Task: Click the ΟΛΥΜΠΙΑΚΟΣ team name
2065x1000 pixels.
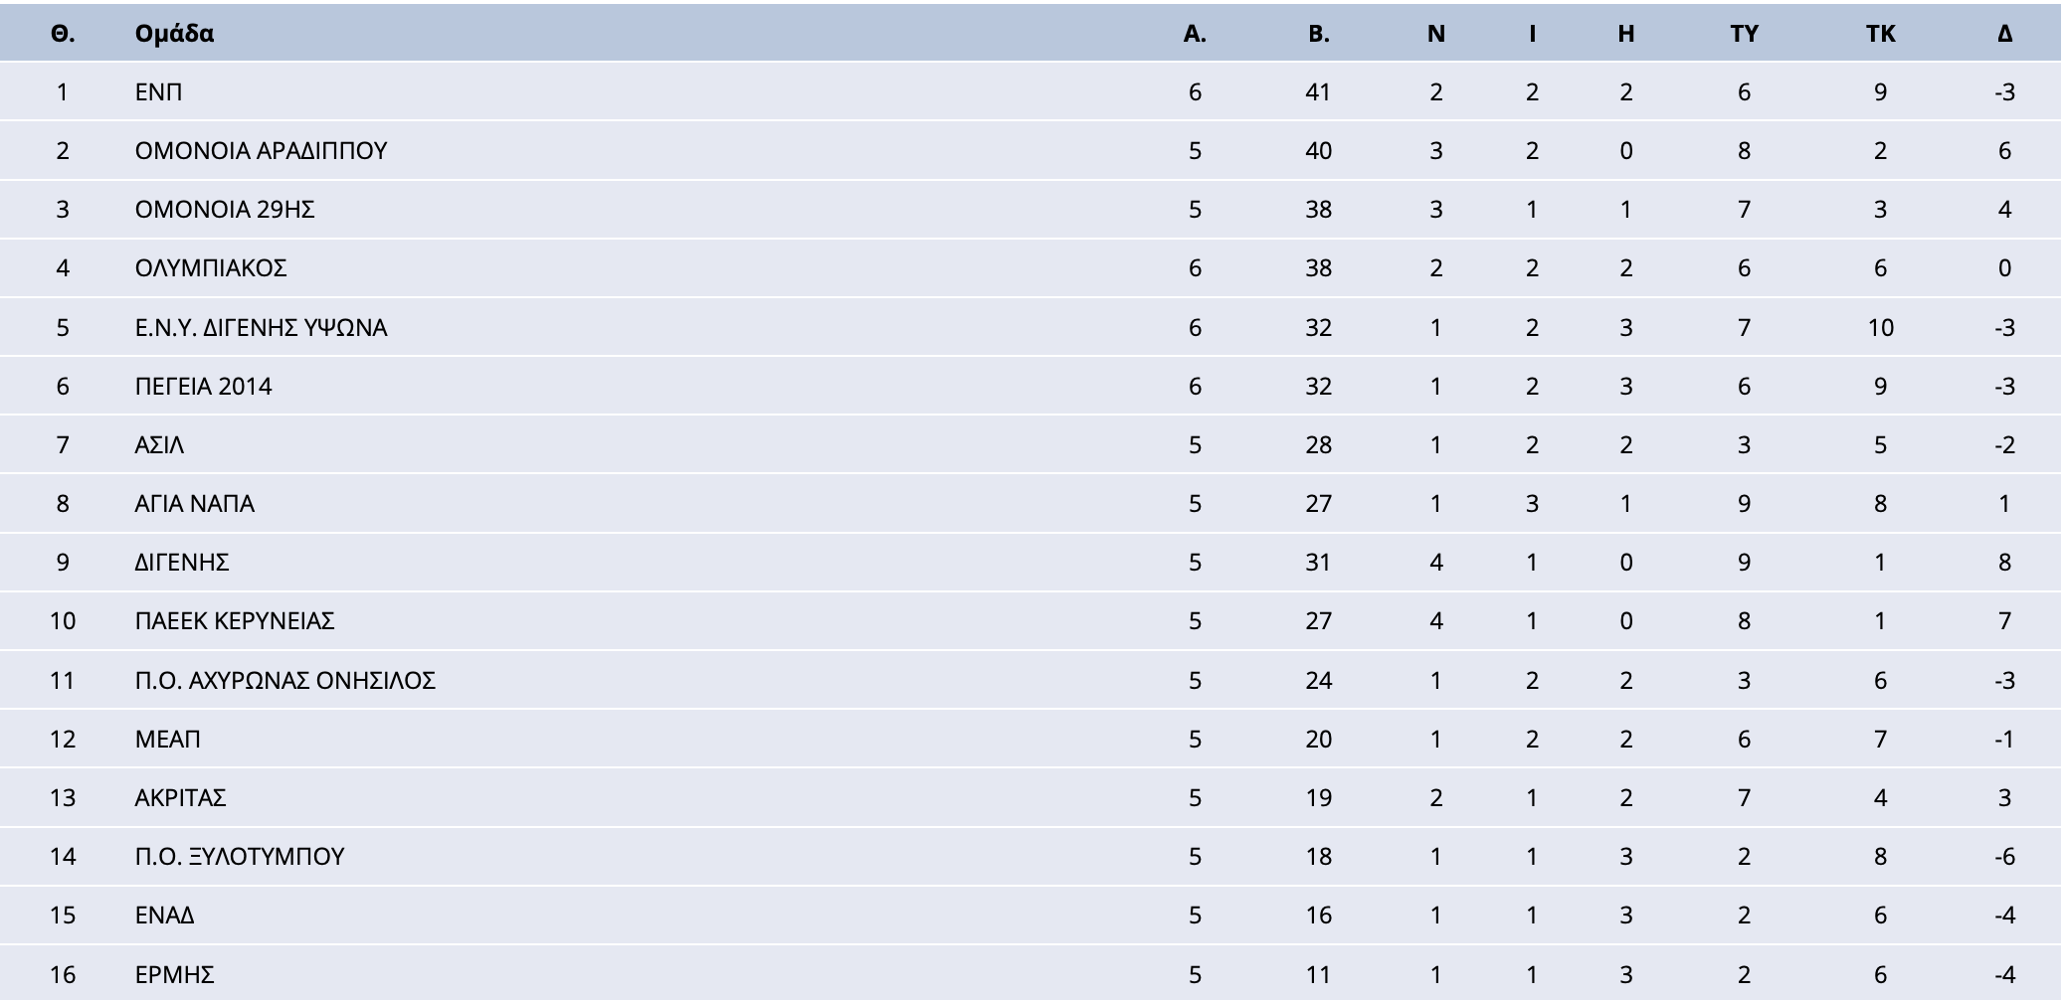Action: 211,267
